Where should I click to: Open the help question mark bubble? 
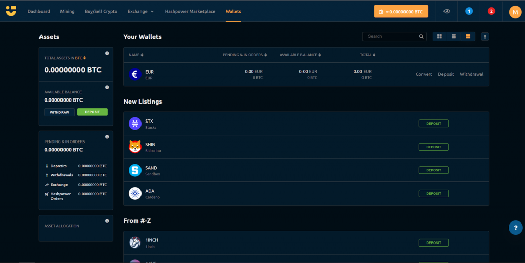pos(516,228)
